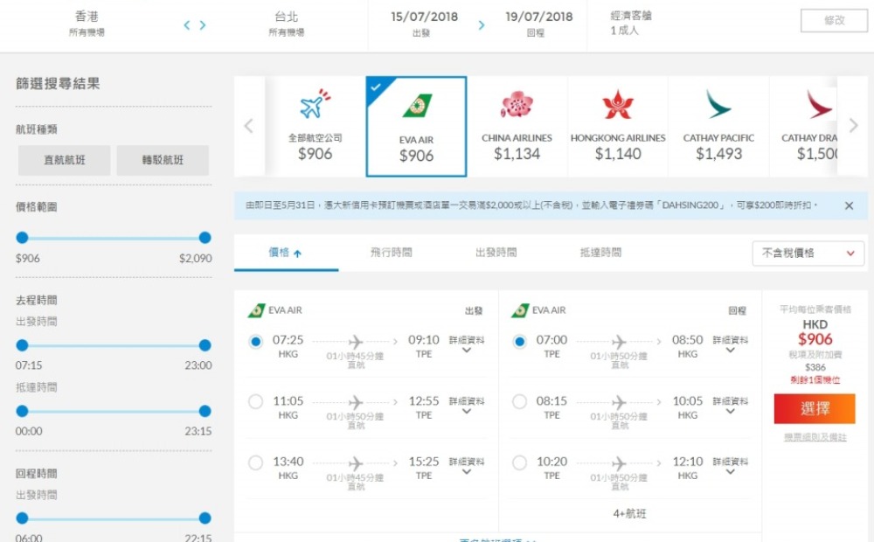Expand 詳細資料 for the 13:40 flight

pyautogui.click(x=467, y=466)
